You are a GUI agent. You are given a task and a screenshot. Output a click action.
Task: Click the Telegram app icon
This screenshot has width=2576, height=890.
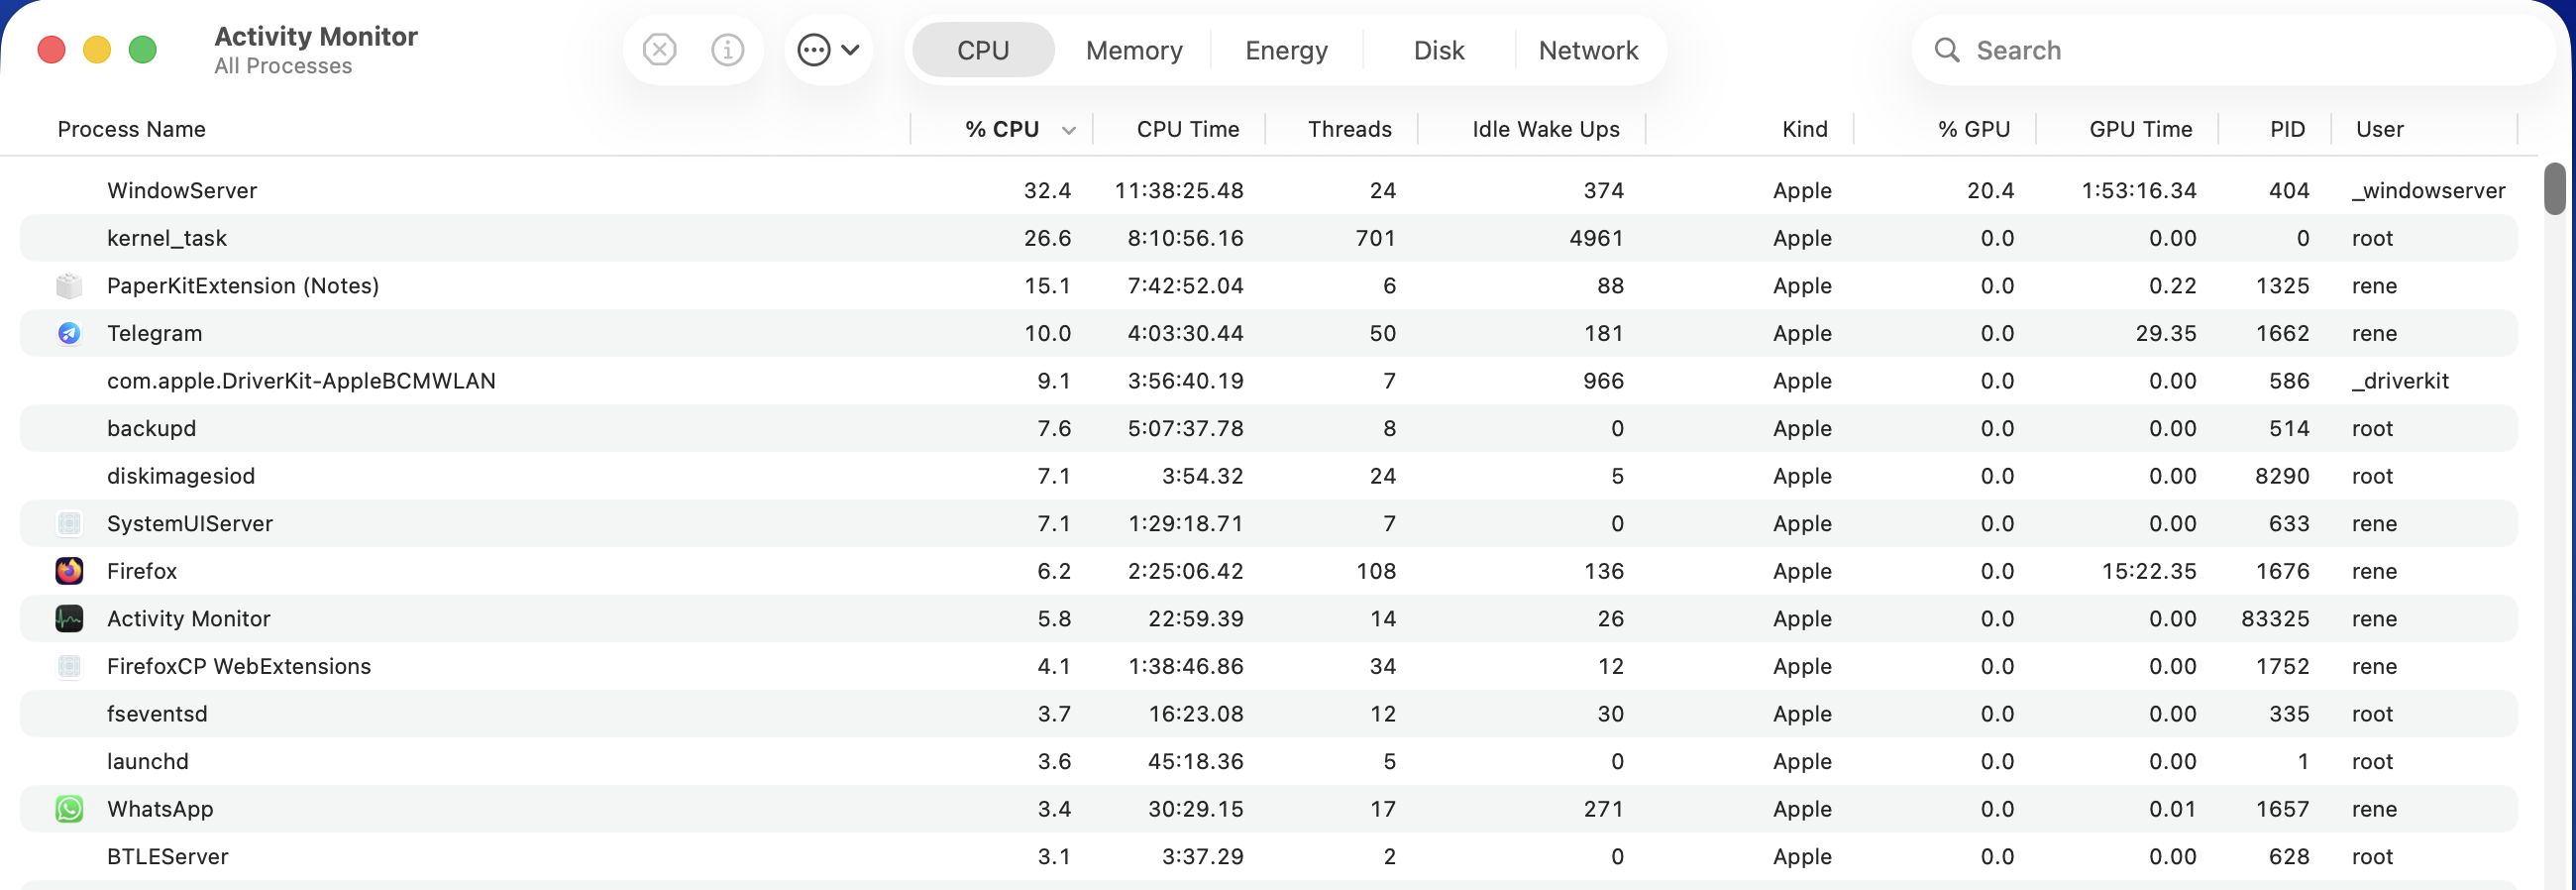pos(69,333)
